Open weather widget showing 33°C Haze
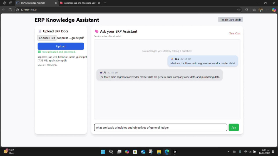This screenshot has width=278, height=156. pos(9,152)
